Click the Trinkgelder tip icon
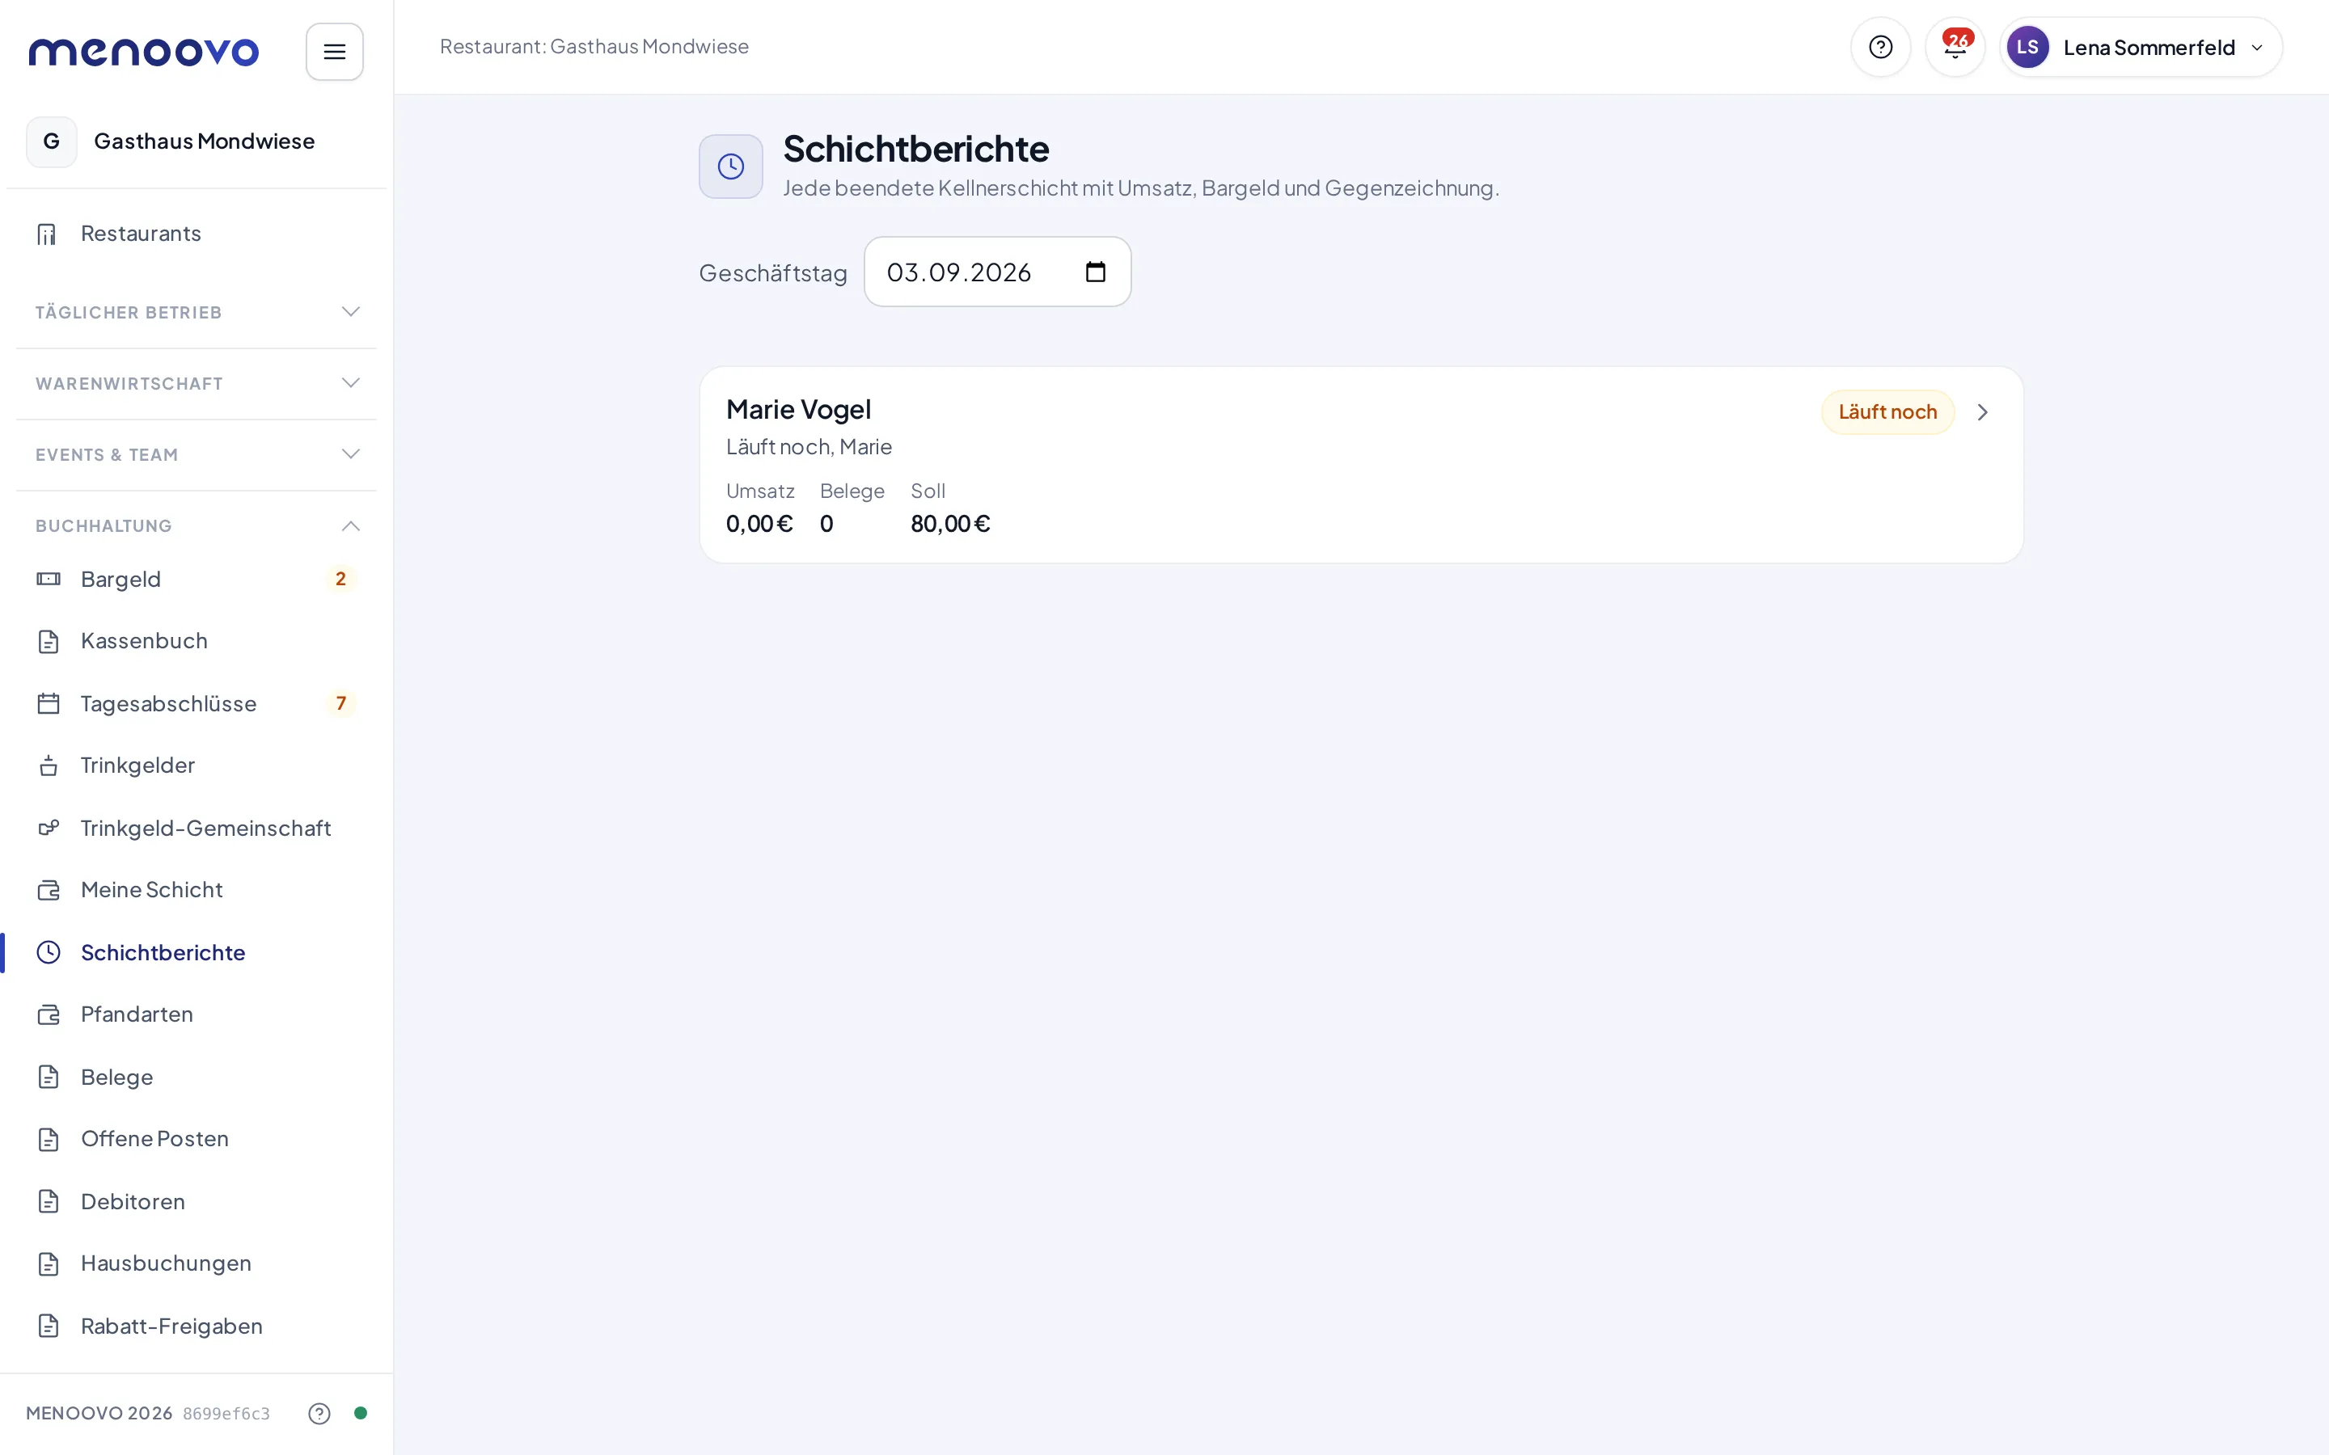 coord(49,766)
